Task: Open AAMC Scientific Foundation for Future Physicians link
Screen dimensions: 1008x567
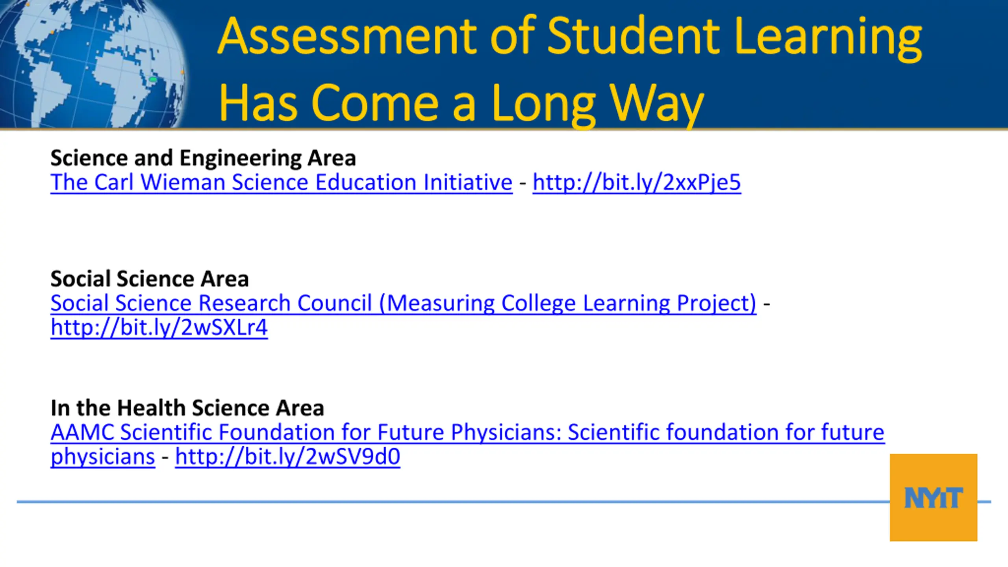Action: pos(467,432)
